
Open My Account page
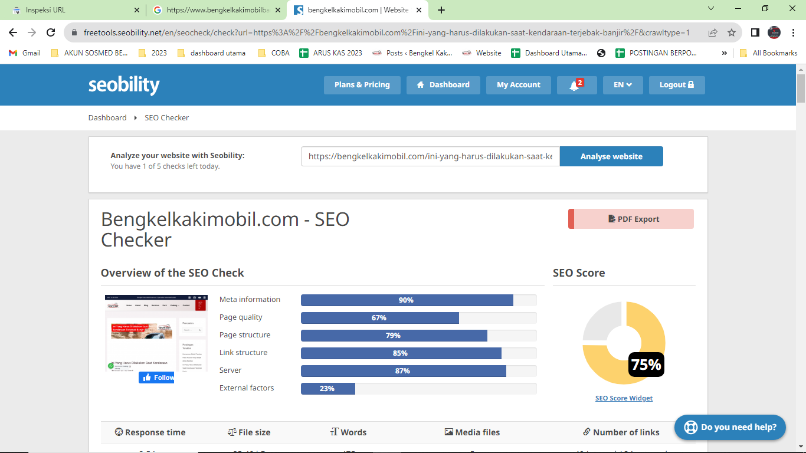click(x=518, y=85)
